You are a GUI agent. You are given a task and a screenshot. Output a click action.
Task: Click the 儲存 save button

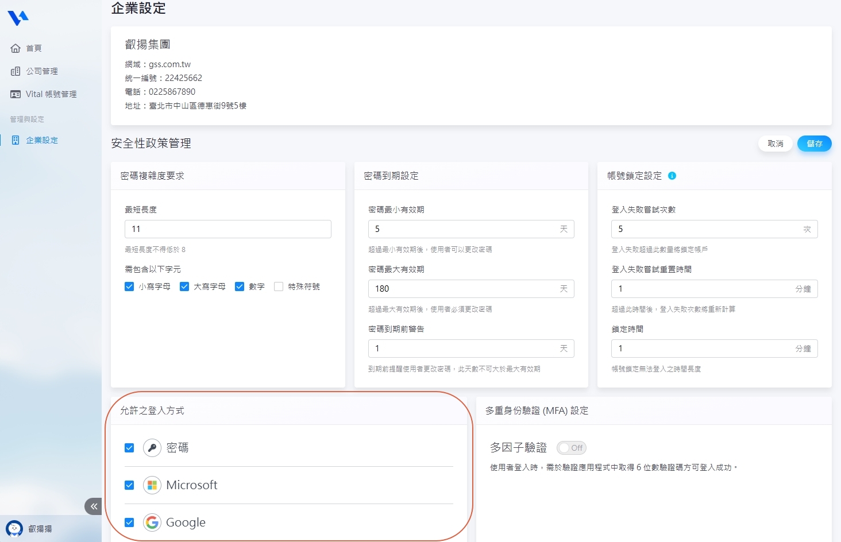814,144
